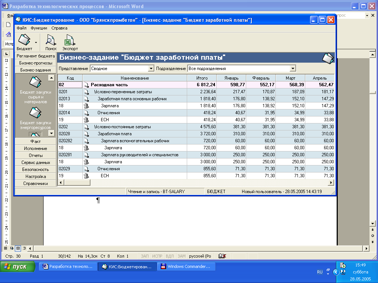Open Бюджет закупки сырья и материалов icon
Screen dimensions: 378x283
(36, 82)
